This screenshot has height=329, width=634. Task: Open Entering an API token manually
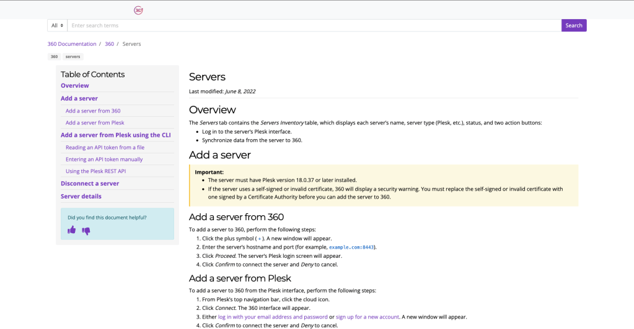coord(104,159)
